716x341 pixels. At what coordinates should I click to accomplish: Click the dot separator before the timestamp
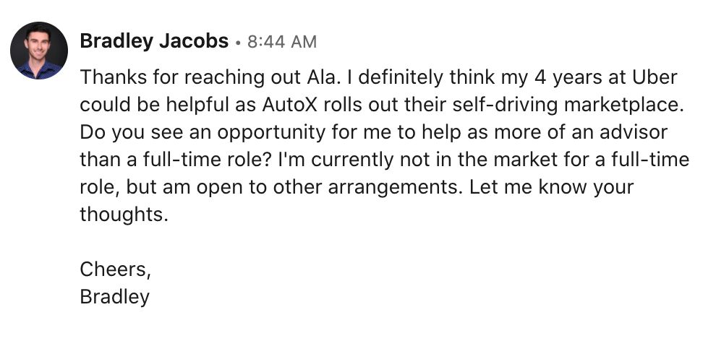tap(238, 43)
